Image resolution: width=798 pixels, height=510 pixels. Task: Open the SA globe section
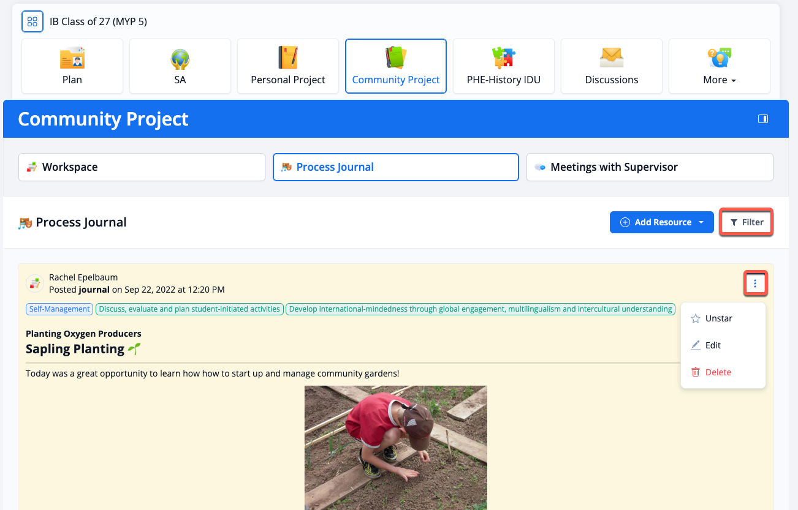(x=180, y=66)
